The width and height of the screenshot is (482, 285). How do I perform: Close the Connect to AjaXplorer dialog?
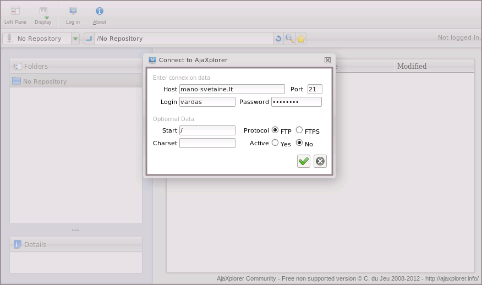(327, 60)
